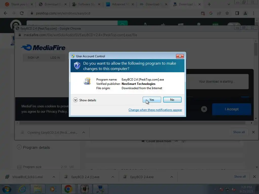Switch to Chrome on the taskbar

(68, 189)
